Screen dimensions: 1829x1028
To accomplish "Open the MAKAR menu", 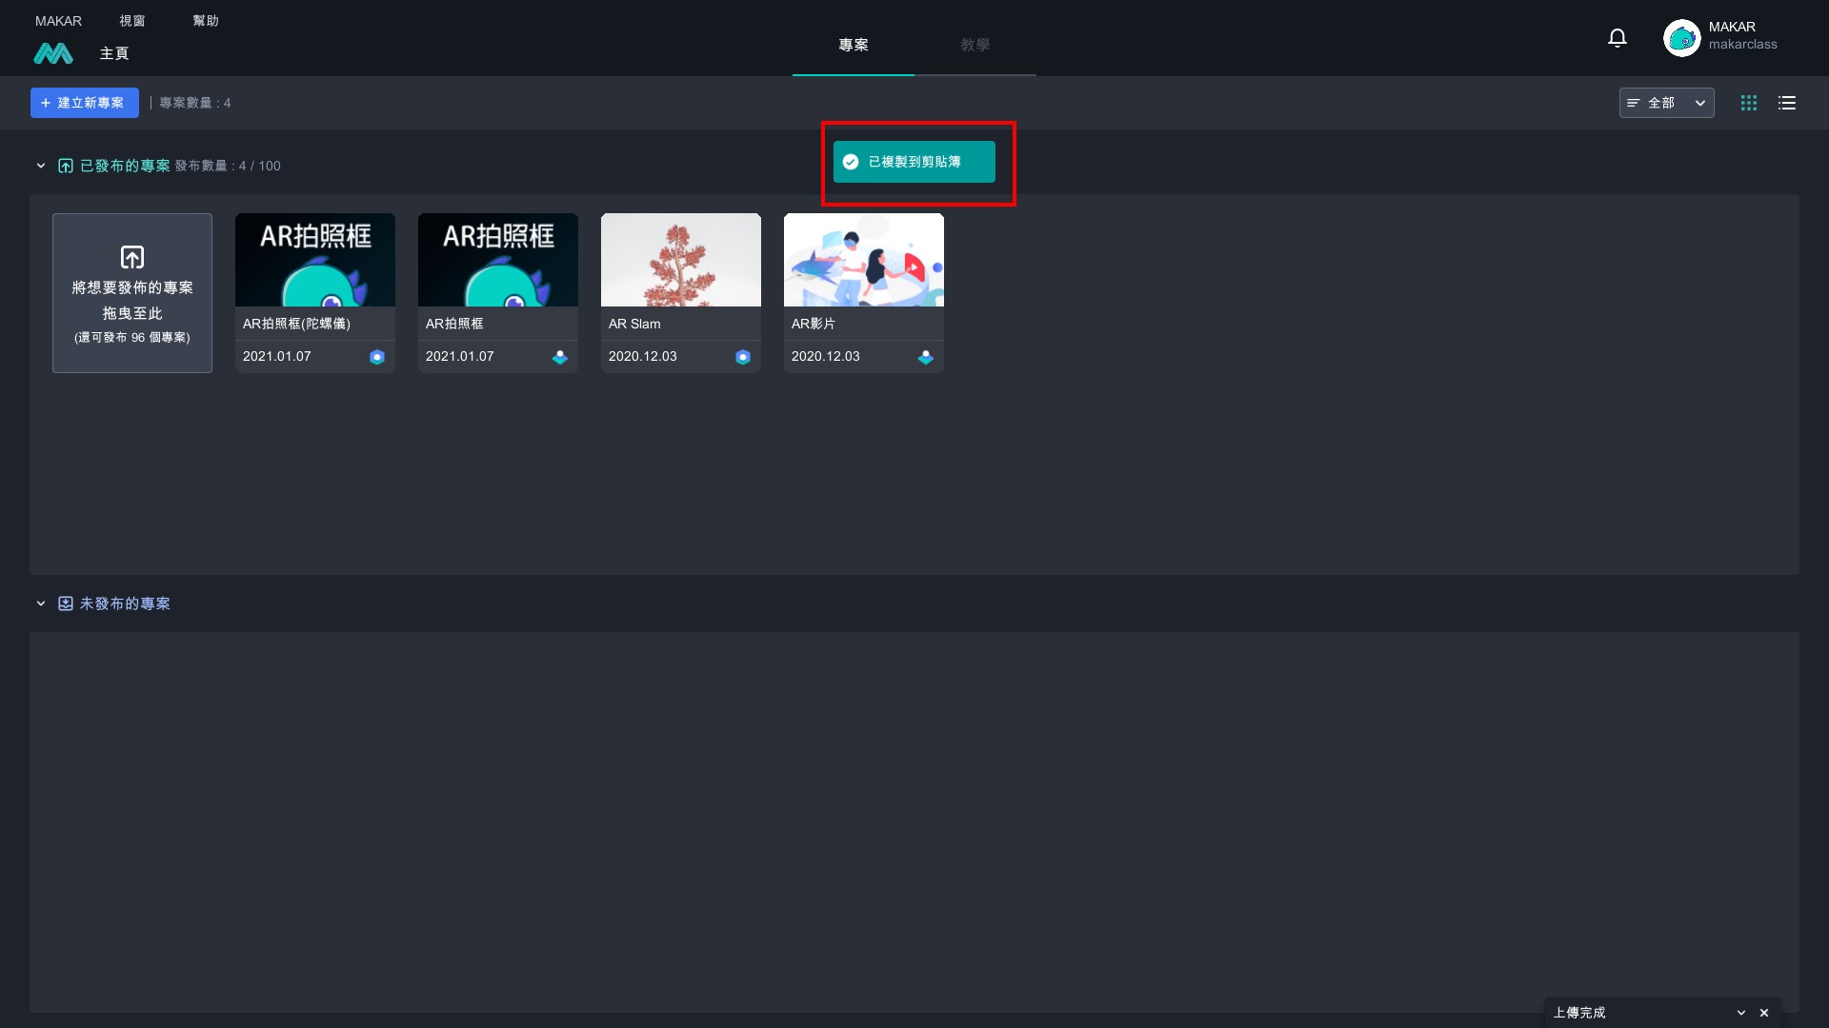I will (58, 21).
